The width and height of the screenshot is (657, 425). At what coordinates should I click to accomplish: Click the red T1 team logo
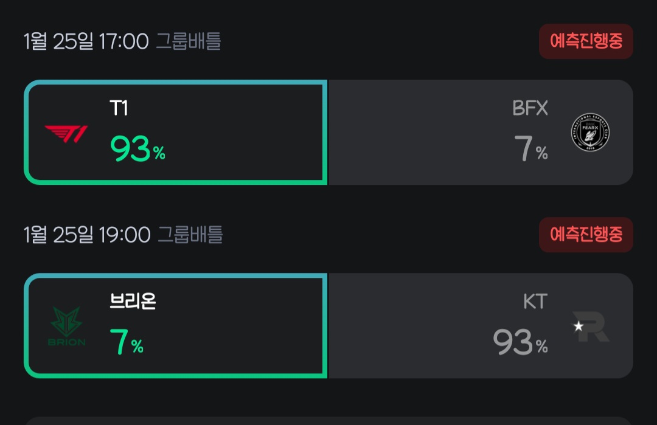click(x=66, y=133)
